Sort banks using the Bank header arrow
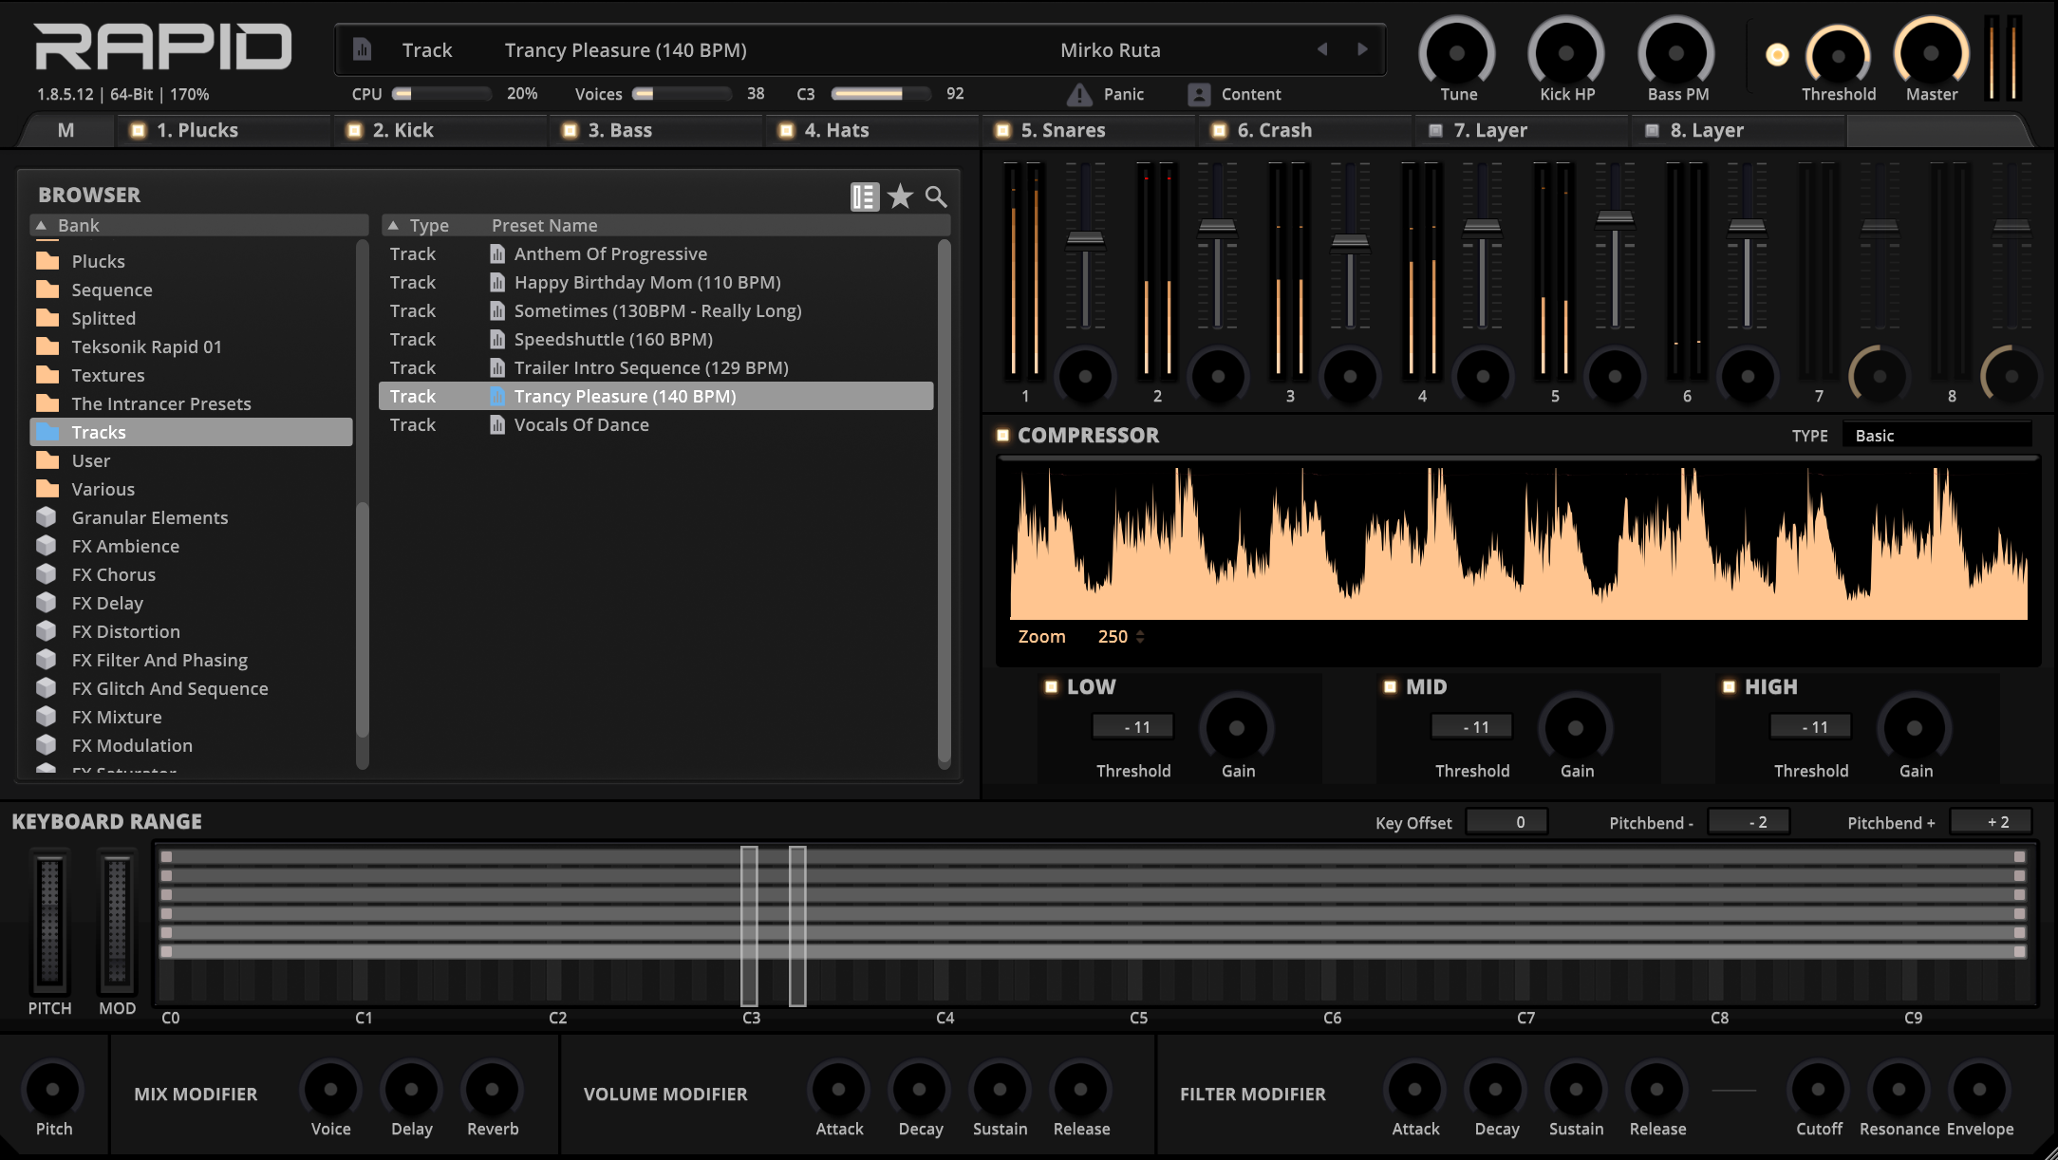 pos(41,225)
